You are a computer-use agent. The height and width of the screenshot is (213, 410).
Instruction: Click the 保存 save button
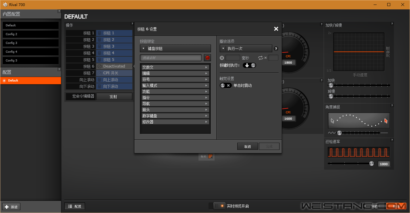tap(396, 206)
